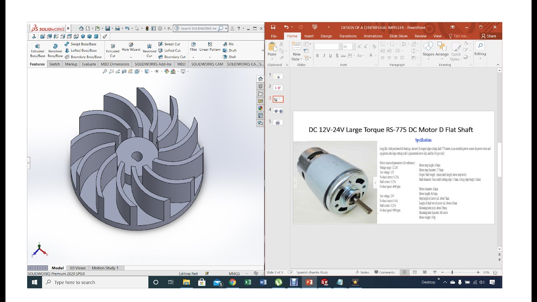Toggle PowerPoint Comments pane in status bar
This screenshot has height=302, width=537.
[384, 272]
